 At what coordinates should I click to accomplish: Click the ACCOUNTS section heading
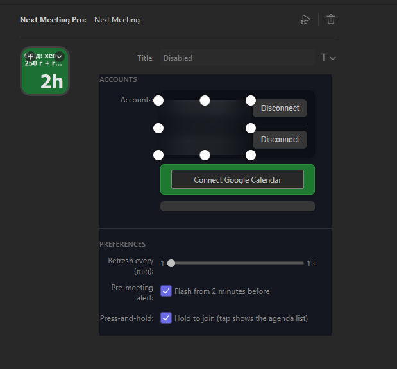tap(118, 79)
